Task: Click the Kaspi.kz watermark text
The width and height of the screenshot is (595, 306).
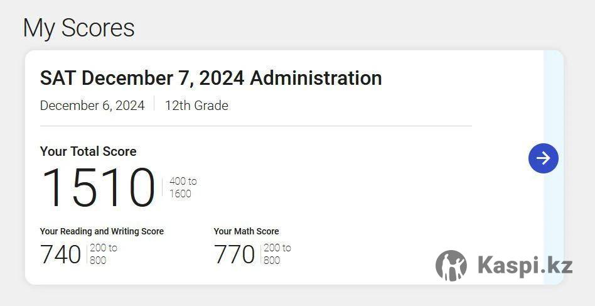Action: [525, 265]
